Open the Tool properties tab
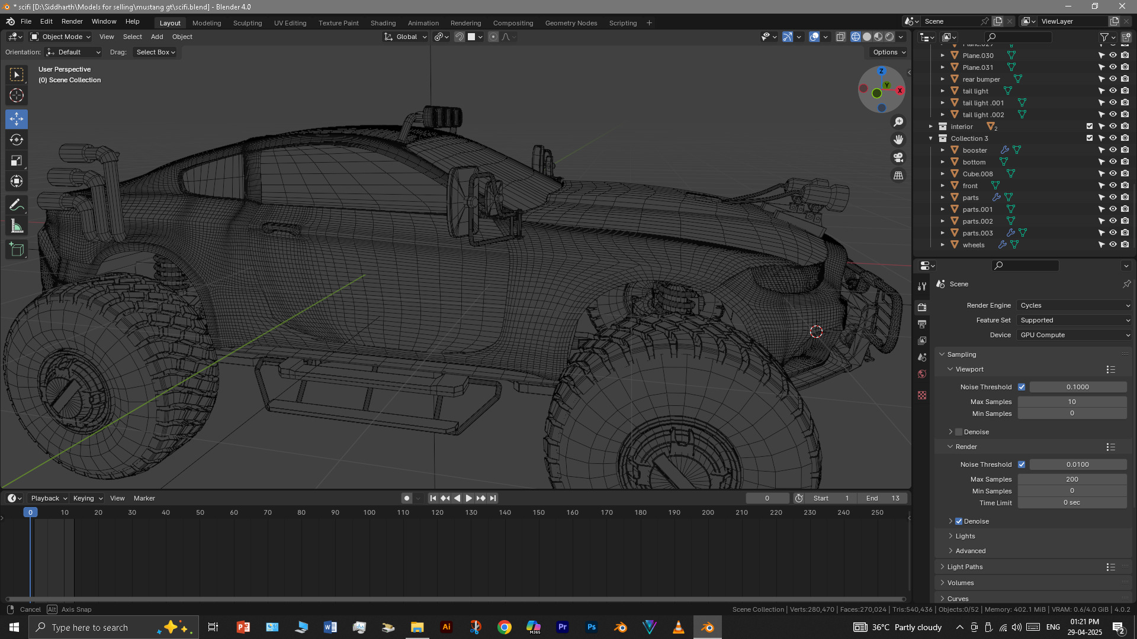The image size is (1137, 639). coord(922,286)
